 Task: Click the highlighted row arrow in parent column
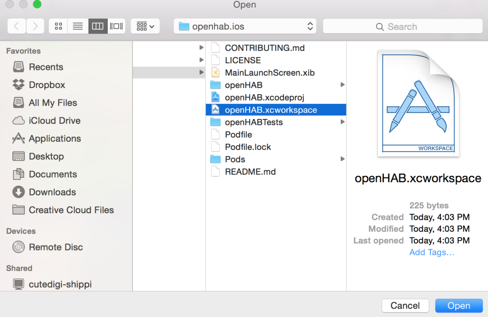(202, 72)
